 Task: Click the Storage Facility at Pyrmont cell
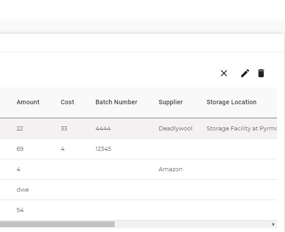(242, 129)
